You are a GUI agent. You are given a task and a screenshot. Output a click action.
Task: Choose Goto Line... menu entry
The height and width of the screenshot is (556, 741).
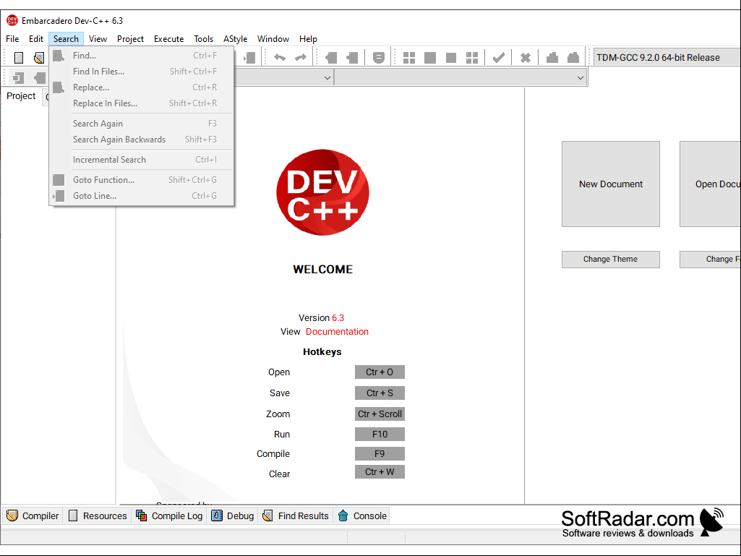click(141, 196)
